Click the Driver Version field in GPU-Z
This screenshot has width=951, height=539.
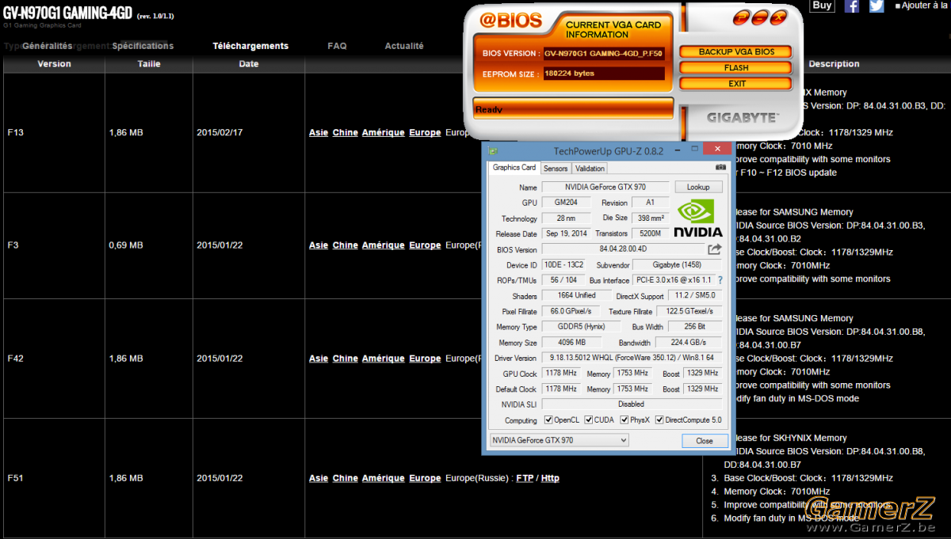(x=632, y=358)
